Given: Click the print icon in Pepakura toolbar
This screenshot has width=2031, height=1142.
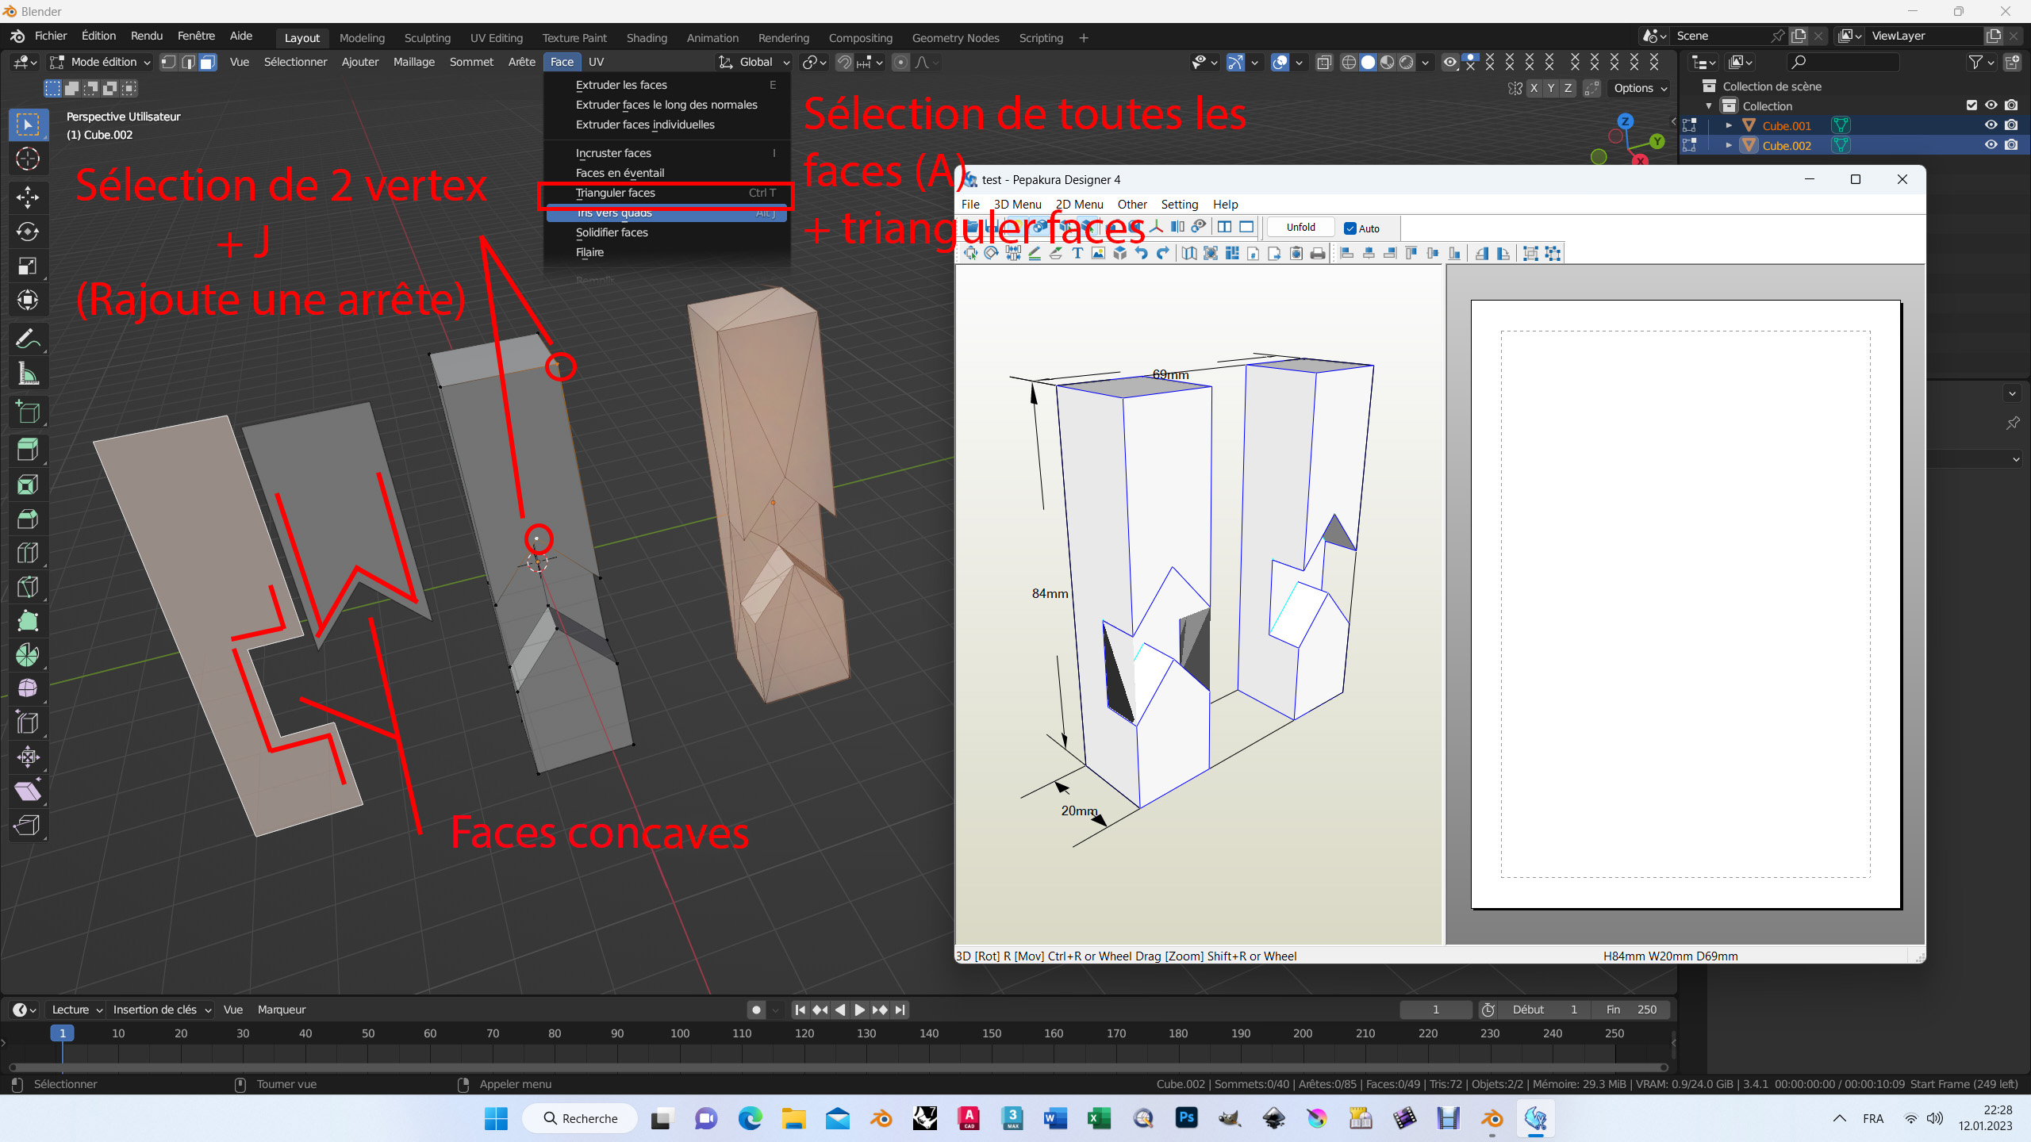Looking at the screenshot, I should (1318, 254).
